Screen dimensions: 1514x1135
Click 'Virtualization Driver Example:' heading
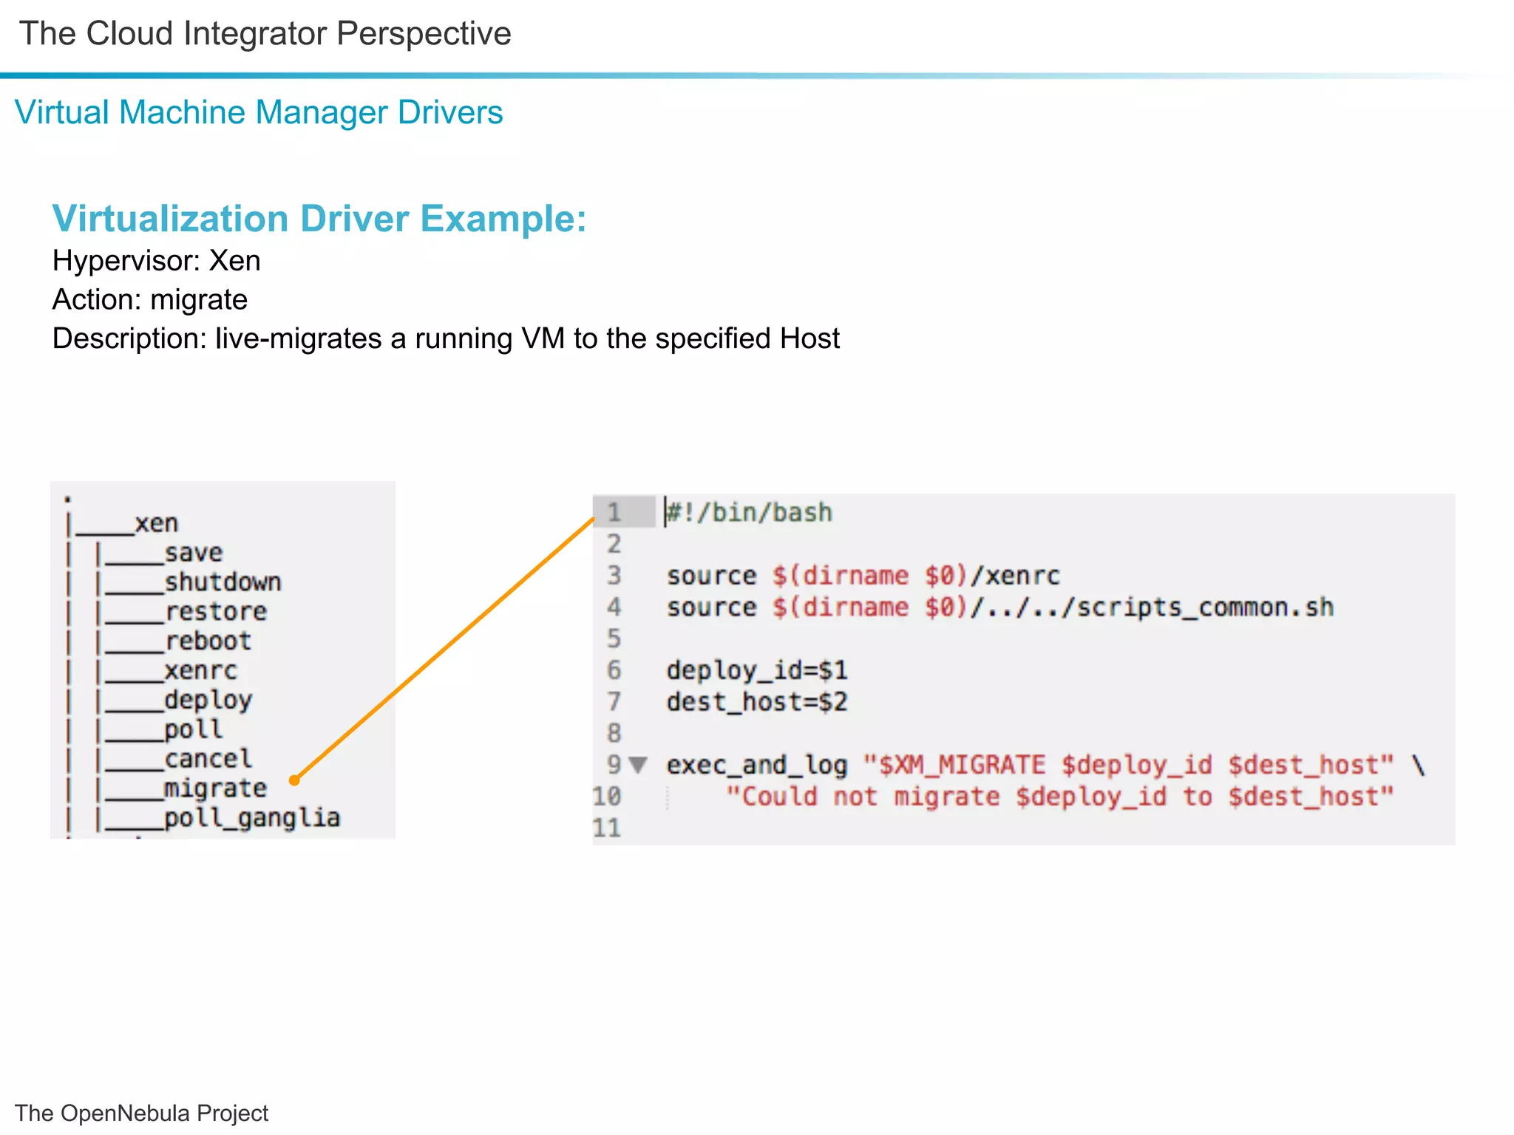pyautogui.click(x=319, y=219)
